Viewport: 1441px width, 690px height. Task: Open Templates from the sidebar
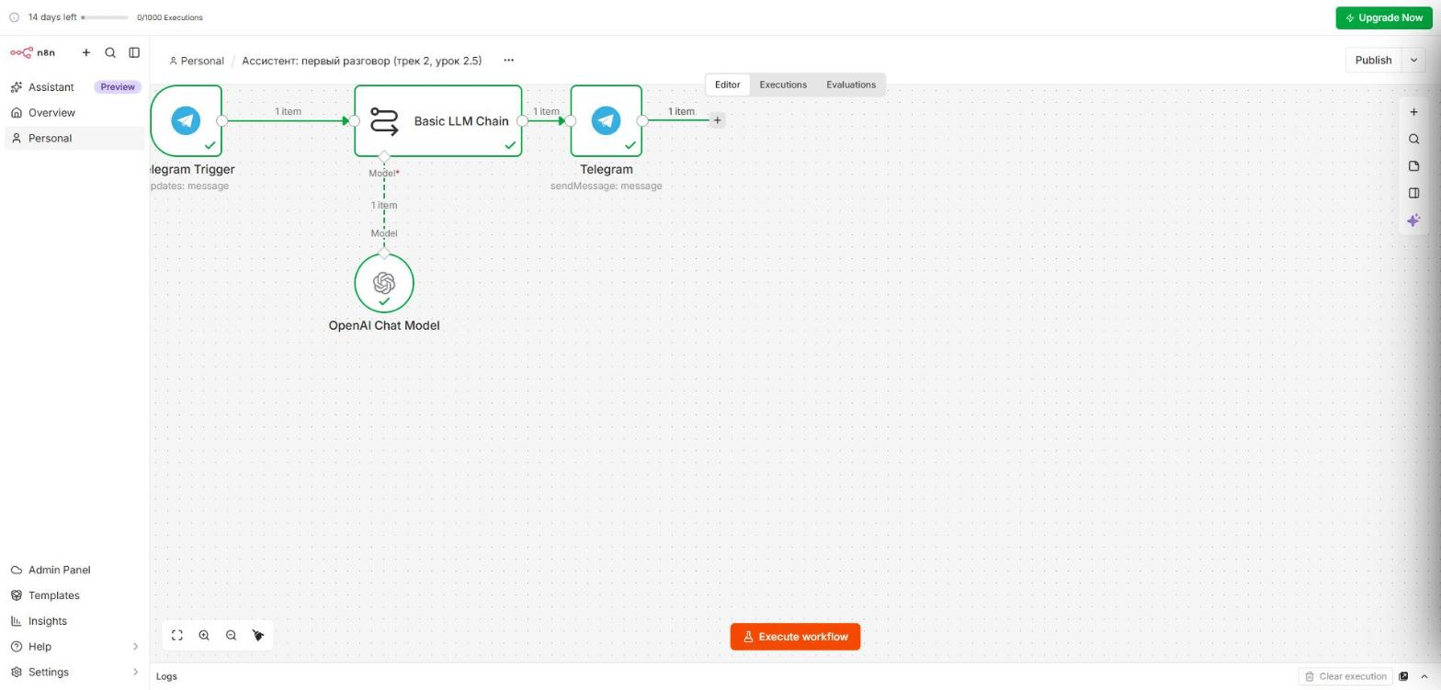(x=74, y=595)
